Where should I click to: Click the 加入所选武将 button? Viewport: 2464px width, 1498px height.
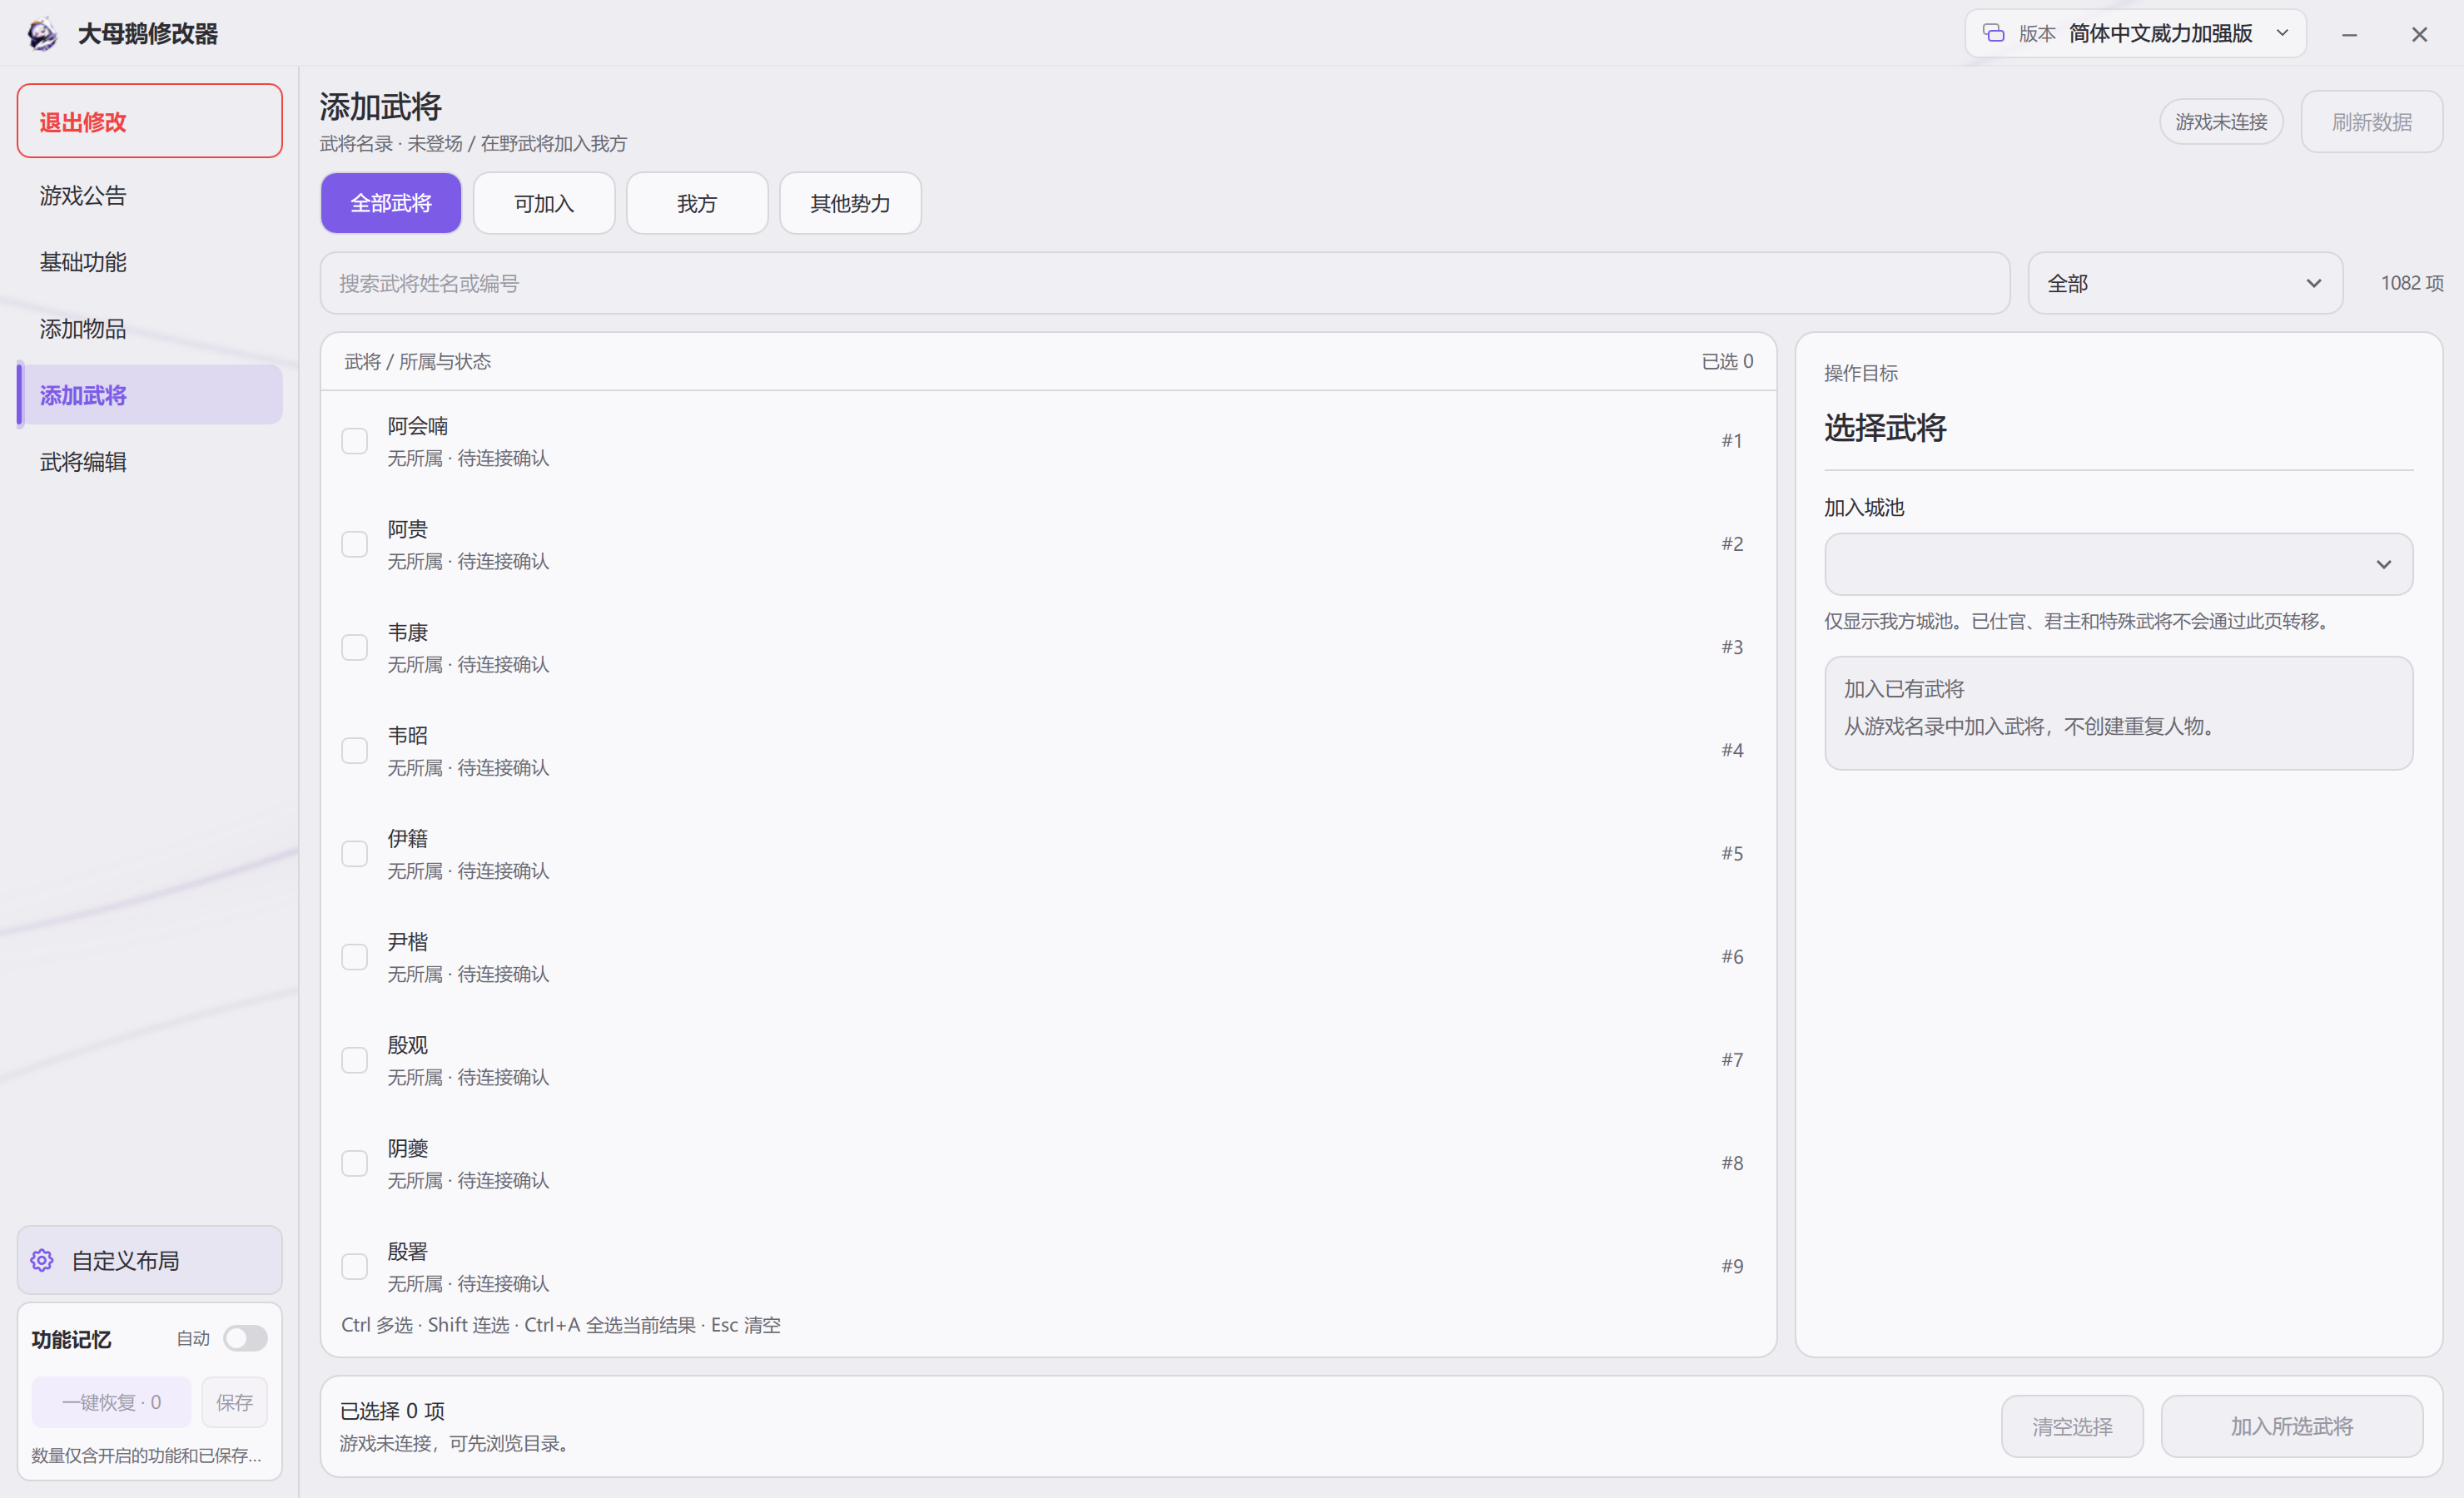click(2292, 1426)
